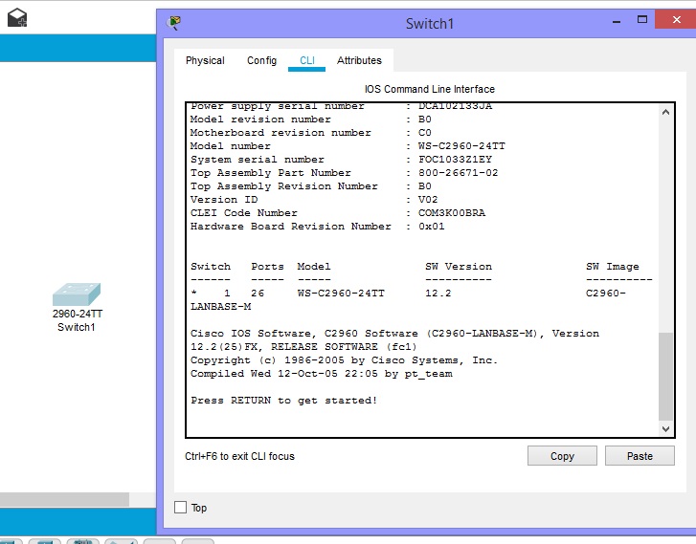Go to the Attributes tab
The width and height of the screenshot is (696, 544).
point(359,60)
